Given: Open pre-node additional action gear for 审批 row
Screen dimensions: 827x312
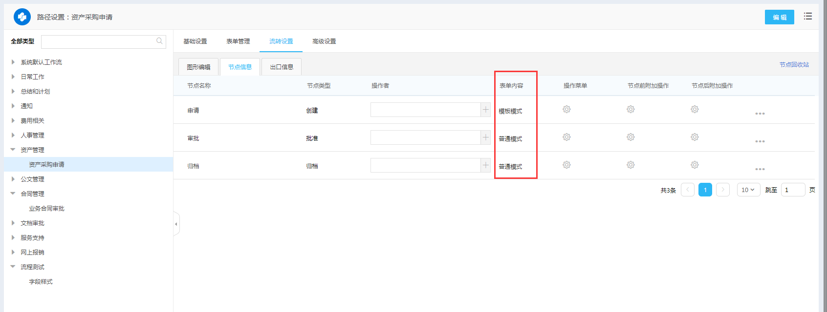Looking at the screenshot, I should (x=631, y=137).
